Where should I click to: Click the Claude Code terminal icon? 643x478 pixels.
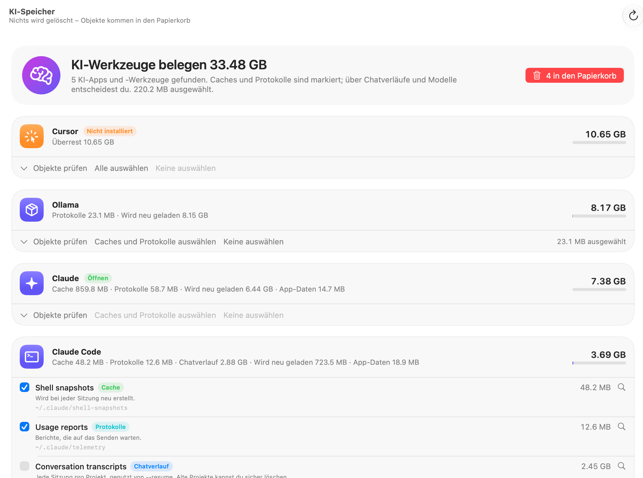point(32,357)
